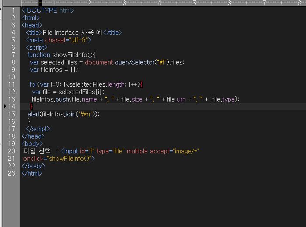The height and width of the screenshot is (227, 306).
Task: Click the charset="utf-8" attribute
Action: [66, 40]
